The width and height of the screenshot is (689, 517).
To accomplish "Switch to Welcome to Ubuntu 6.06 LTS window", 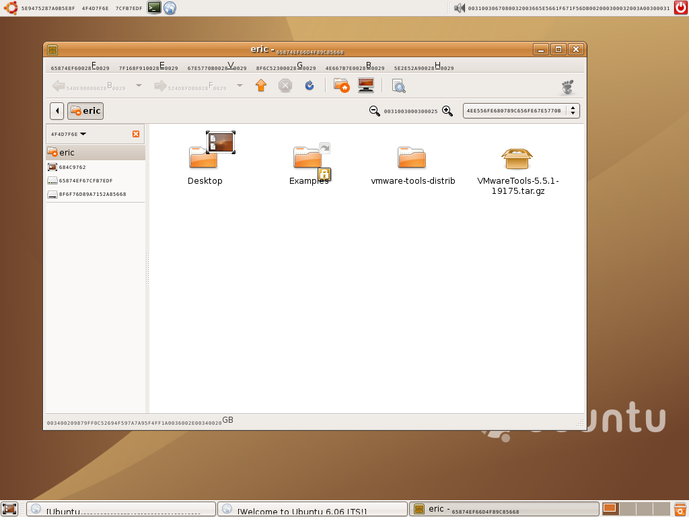I will [x=312, y=509].
